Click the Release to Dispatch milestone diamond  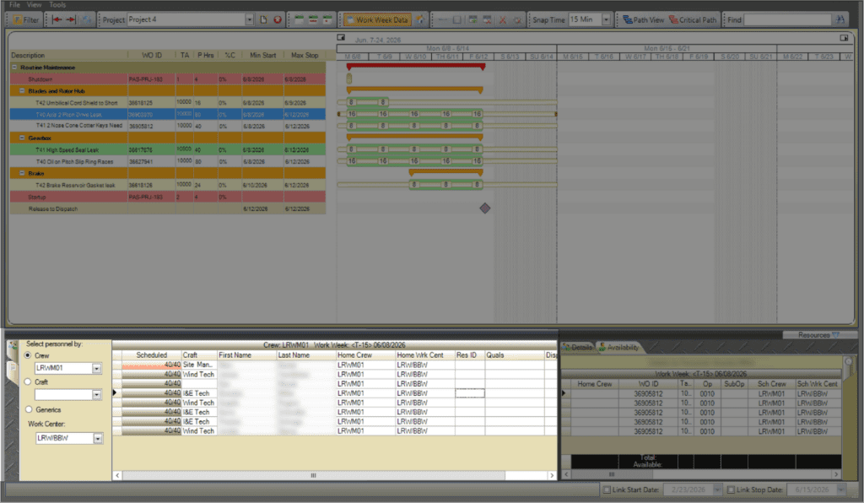(x=484, y=208)
